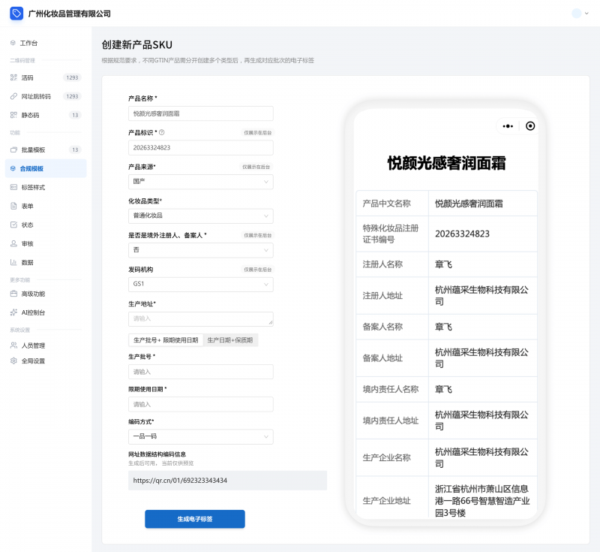Click the 广州化妆品管理有限公司 company name

(69, 14)
